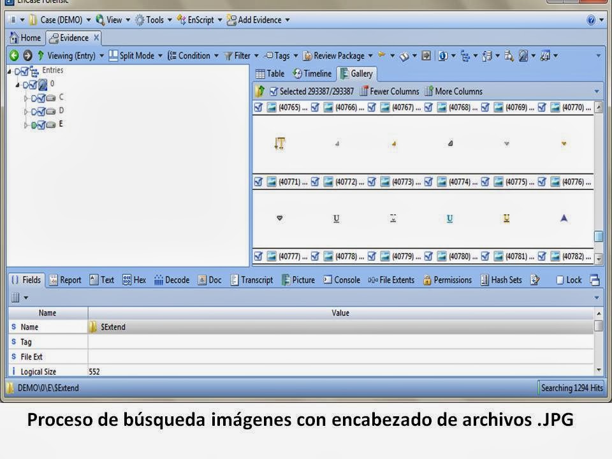Click the fields column layout icon
Viewport: 612px width, 459px height.
(x=15, y=298)
